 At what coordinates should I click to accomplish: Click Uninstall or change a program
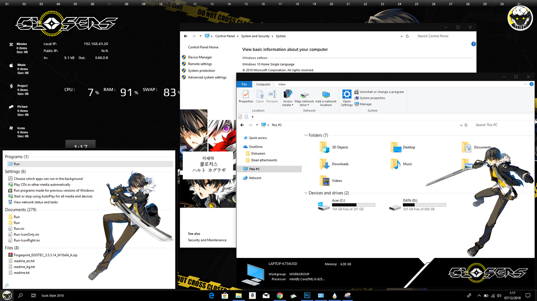pos(379,92)
